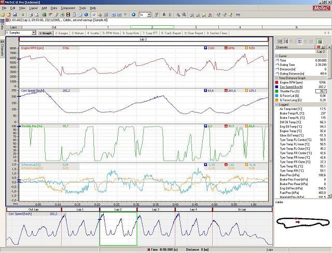Select Corr Speed [km/h] channel row
The height and width of the screenshot is (253, 332).
[301, 87]
